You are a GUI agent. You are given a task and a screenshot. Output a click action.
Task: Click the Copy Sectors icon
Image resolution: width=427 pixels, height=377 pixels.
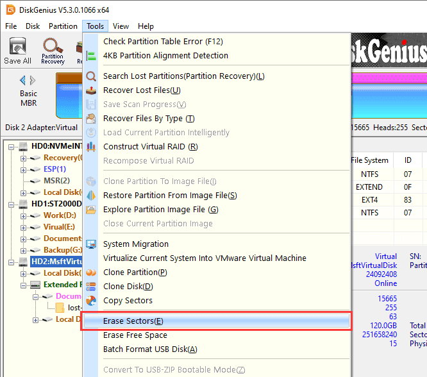(x=91, y=301)
